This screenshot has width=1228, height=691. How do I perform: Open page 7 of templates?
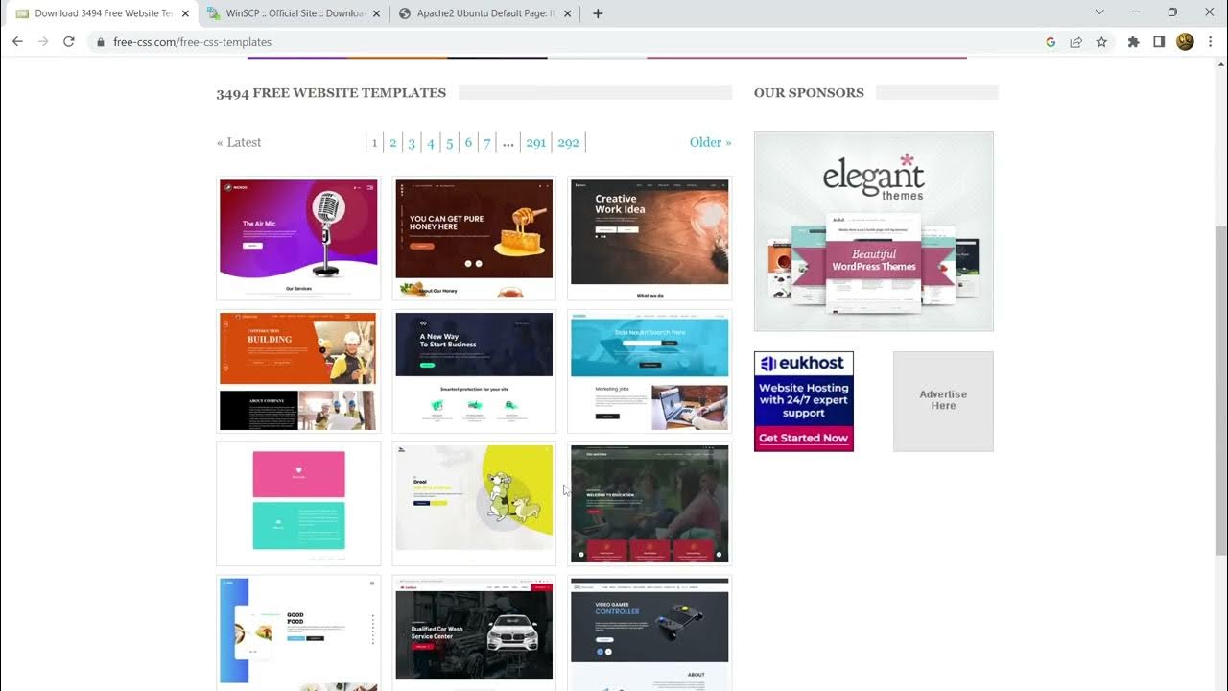[487, 142]
